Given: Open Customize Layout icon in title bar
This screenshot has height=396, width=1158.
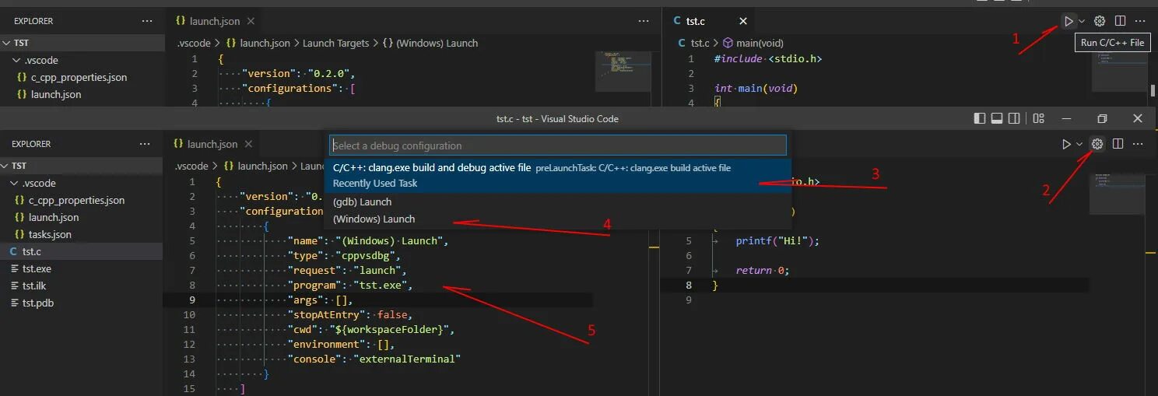Looking at the screenshot, I should [x=1038, y=118].
